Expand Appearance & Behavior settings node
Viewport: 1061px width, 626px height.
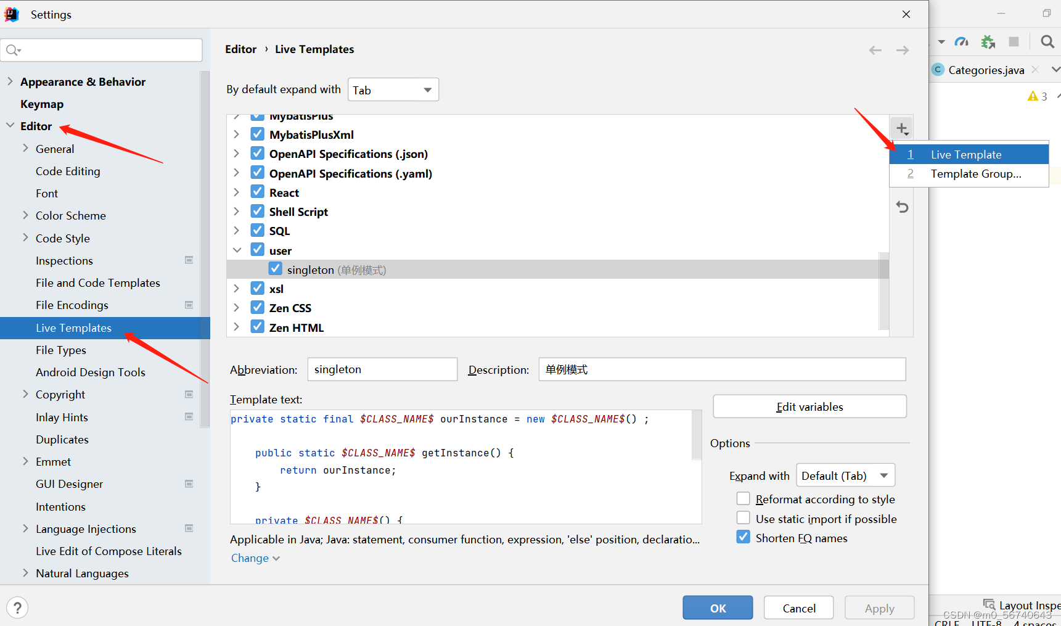click(x=10, y=81)
